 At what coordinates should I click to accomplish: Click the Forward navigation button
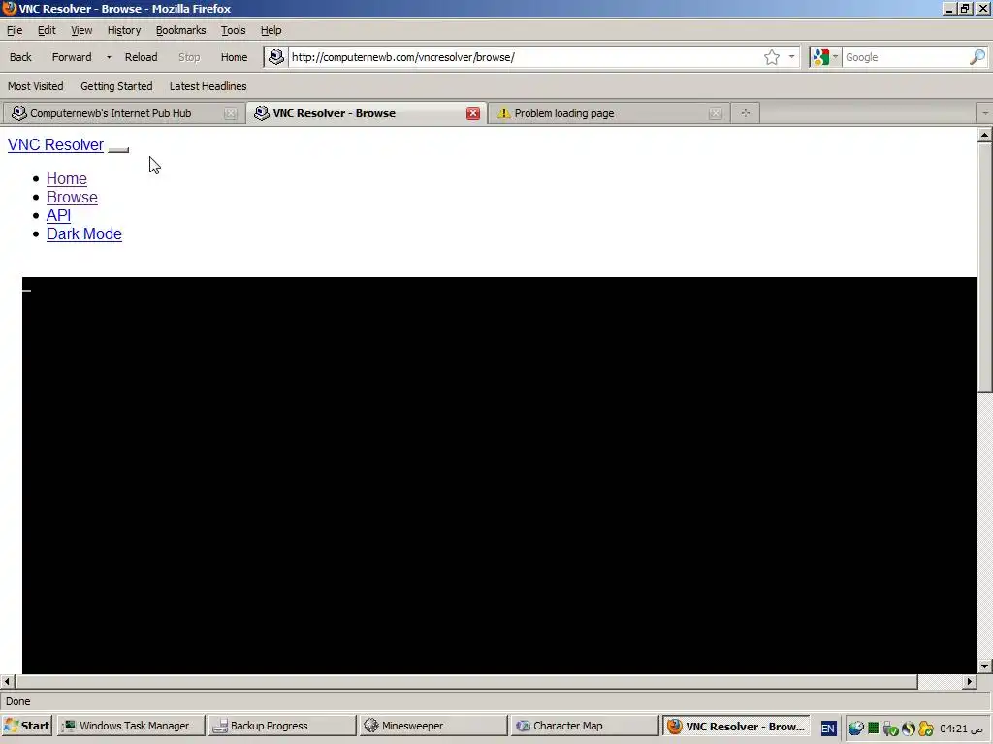[x=72, y=57]
